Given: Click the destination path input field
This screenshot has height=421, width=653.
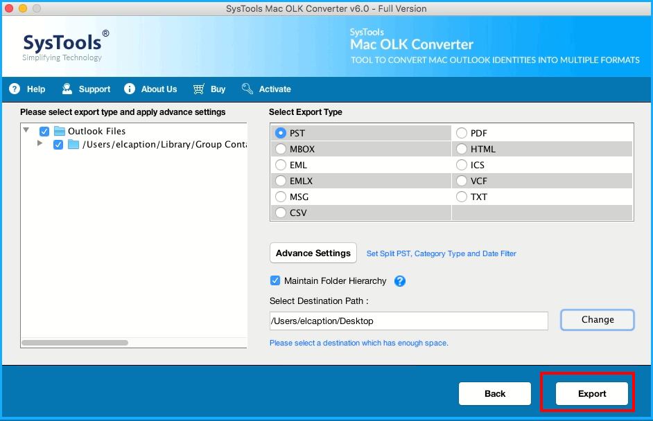Looking at the screenshot, I should (x=408, y=321).
